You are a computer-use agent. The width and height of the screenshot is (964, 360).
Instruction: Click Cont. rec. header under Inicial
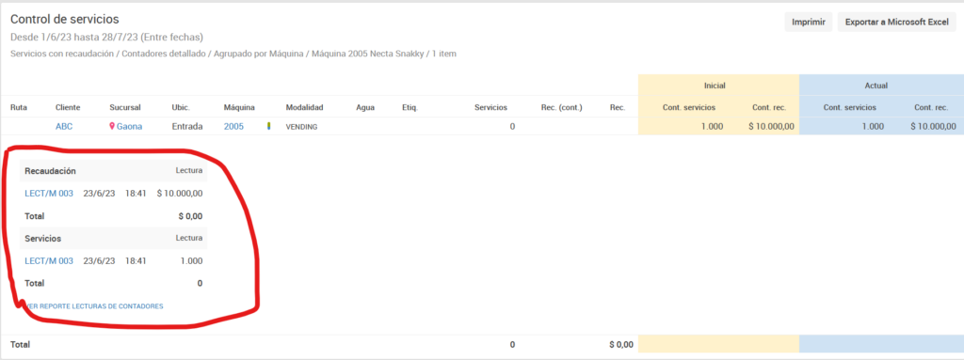pyautogui.click(x=769, y=107)
